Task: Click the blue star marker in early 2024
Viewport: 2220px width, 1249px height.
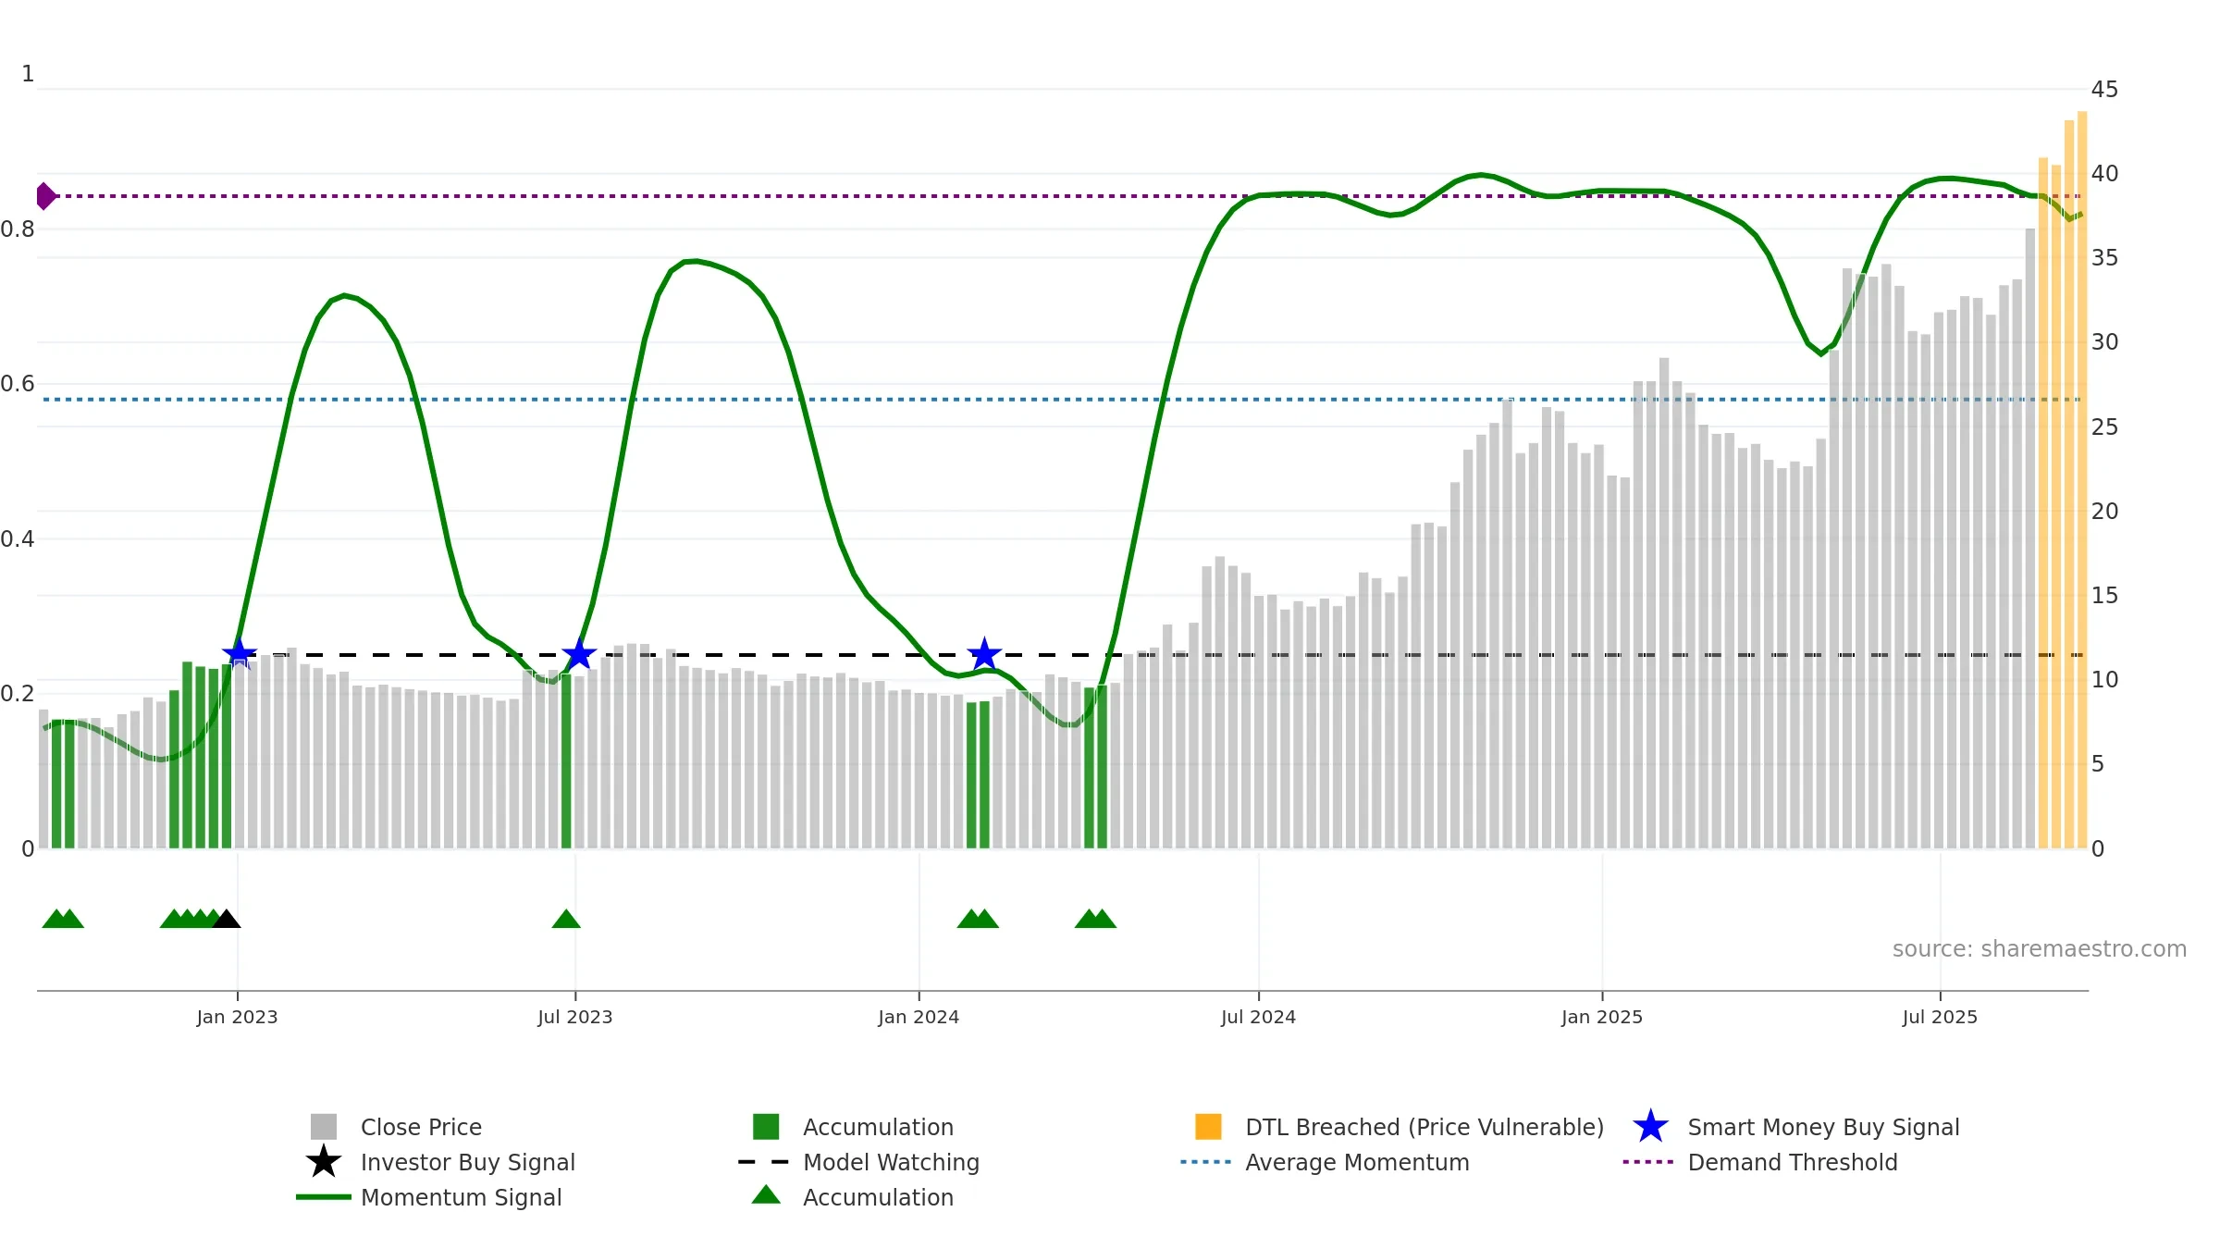Action: [x=984, y=654]
